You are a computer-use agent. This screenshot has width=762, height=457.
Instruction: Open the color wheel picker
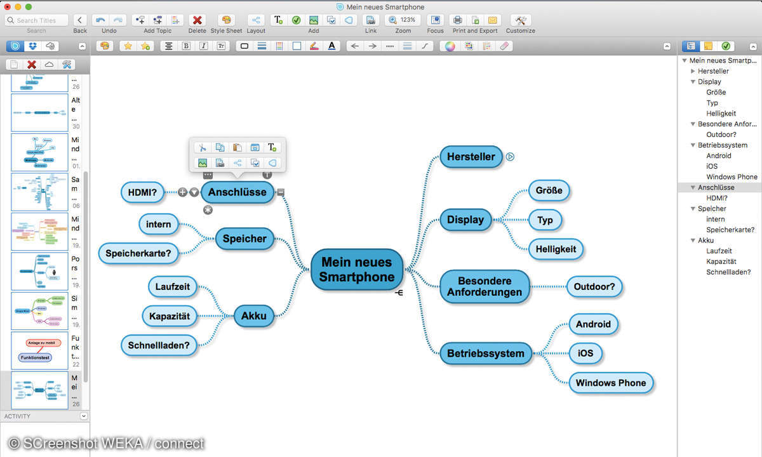(450, 46)
